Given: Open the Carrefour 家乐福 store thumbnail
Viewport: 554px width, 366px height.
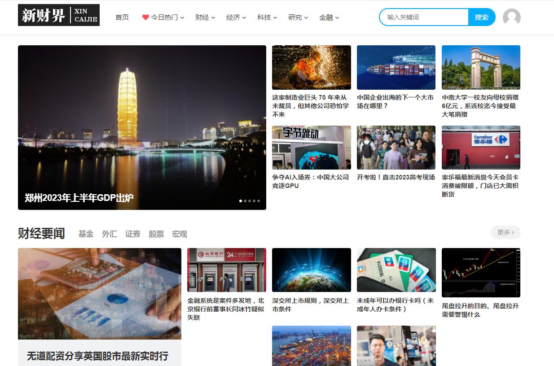Looking at the screenshot, I should 481,148.
